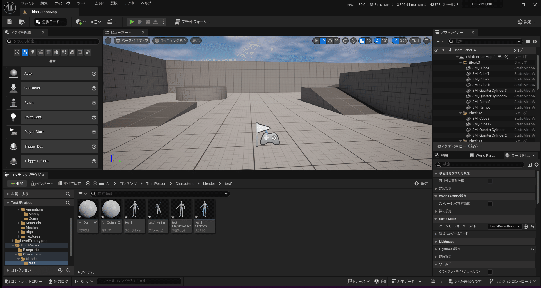Click the Stop simulation button
Screen dimensions: 541x288
148,22
